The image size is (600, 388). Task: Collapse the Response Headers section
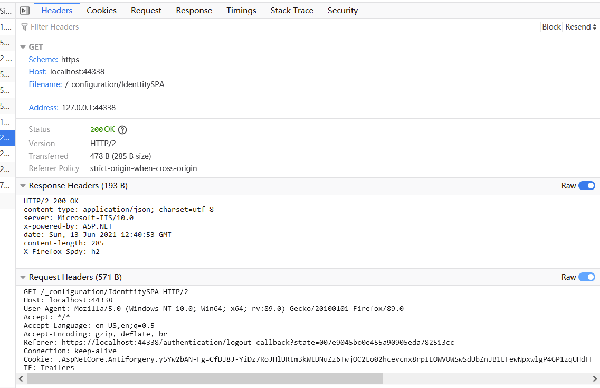[23, 186]
